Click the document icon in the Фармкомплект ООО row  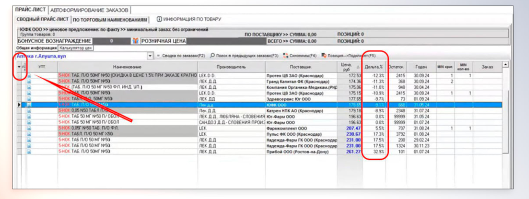(x=29, y=128)
